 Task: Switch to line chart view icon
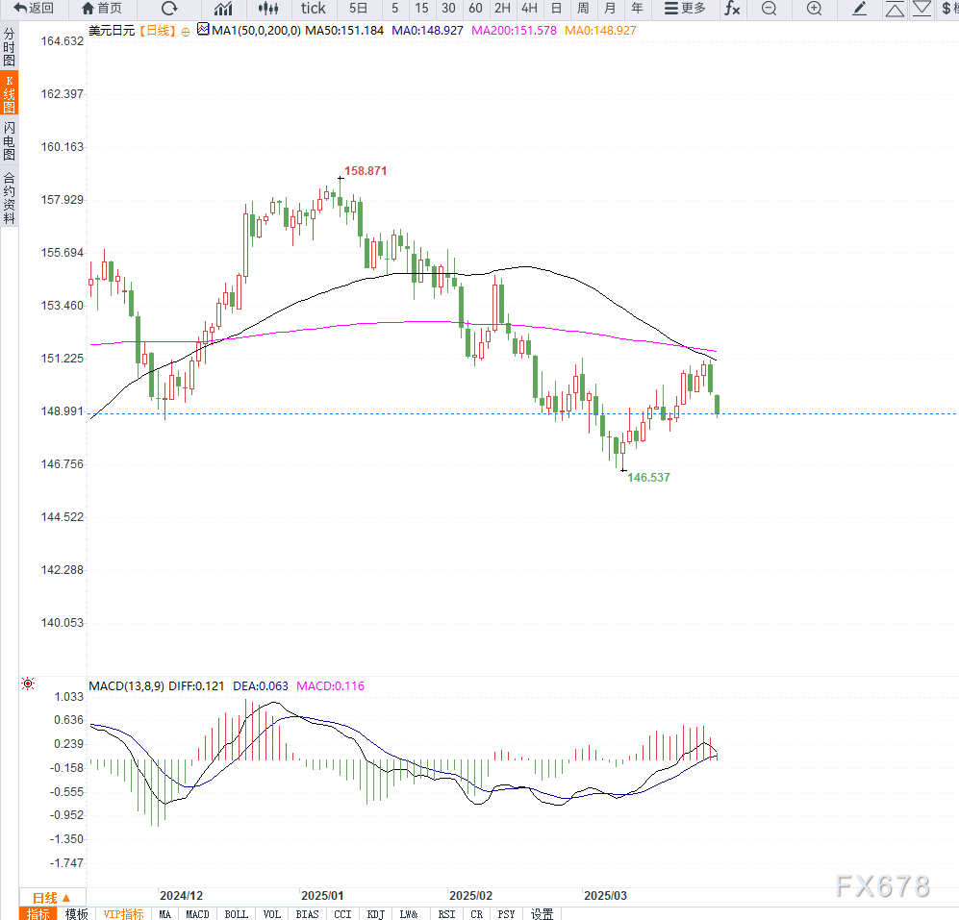tap(224, 9)
